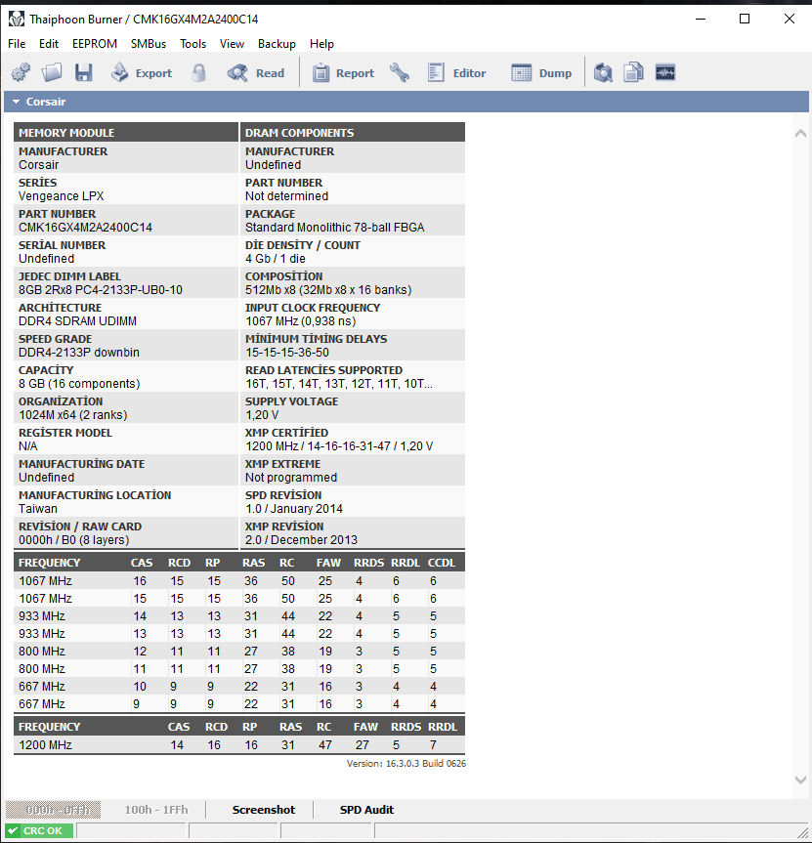
Task: Click the DDR4-2133P downbin speed grade
Action: coord(79,353)
